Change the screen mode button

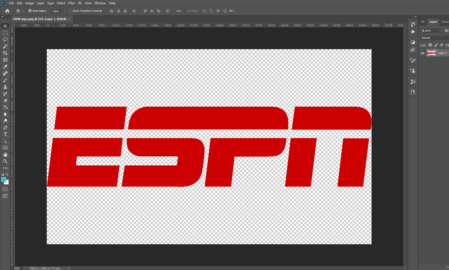coord(5,196)
